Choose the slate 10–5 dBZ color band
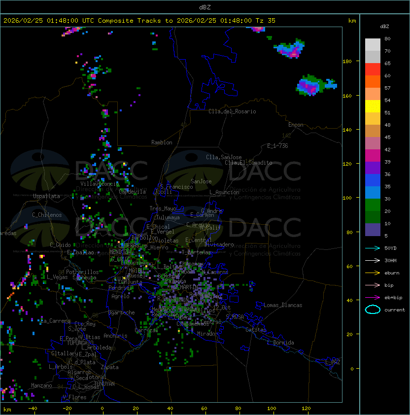Screen dimensions: 410x415 [x=373, y=230]
